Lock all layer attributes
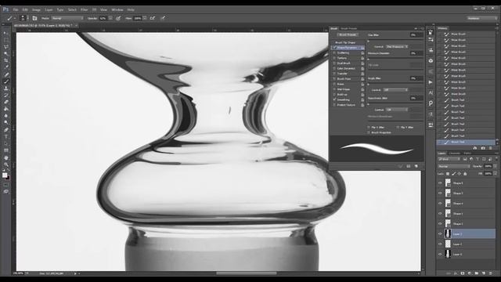The image size is (501, 282). [x=465, y=174]
